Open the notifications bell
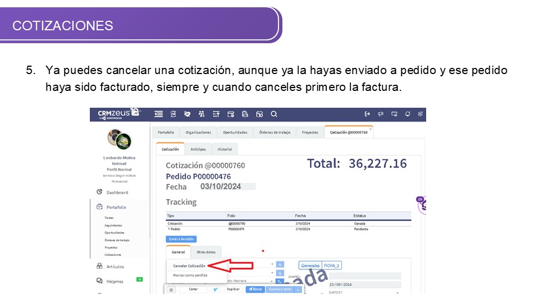Screen dimensions: 539x303 click(408, 114)
